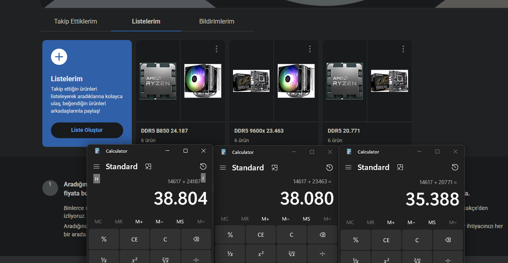This screenshot has height=263, width=508.
Task: Click M+ in 35.388 calculator
Action: coord(391,222)
